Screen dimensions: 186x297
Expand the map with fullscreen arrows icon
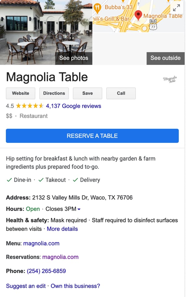(x=177, y=7)
